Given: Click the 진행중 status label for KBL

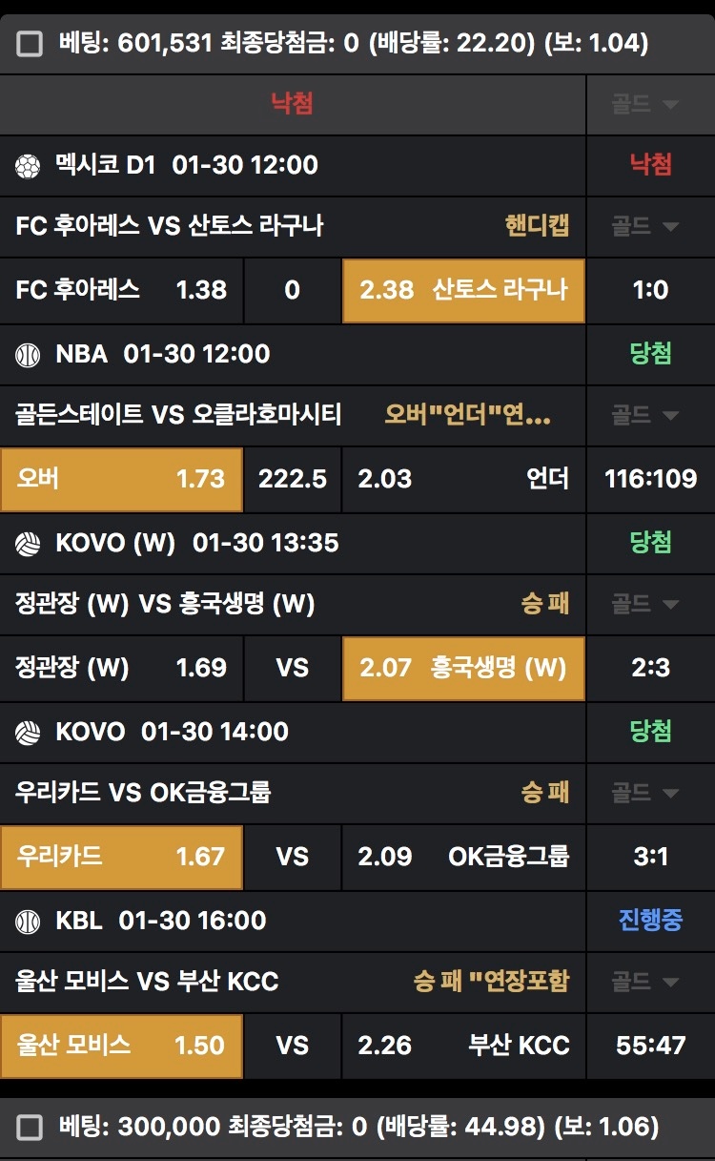Looking at the screenshot, I should (650, 921).
